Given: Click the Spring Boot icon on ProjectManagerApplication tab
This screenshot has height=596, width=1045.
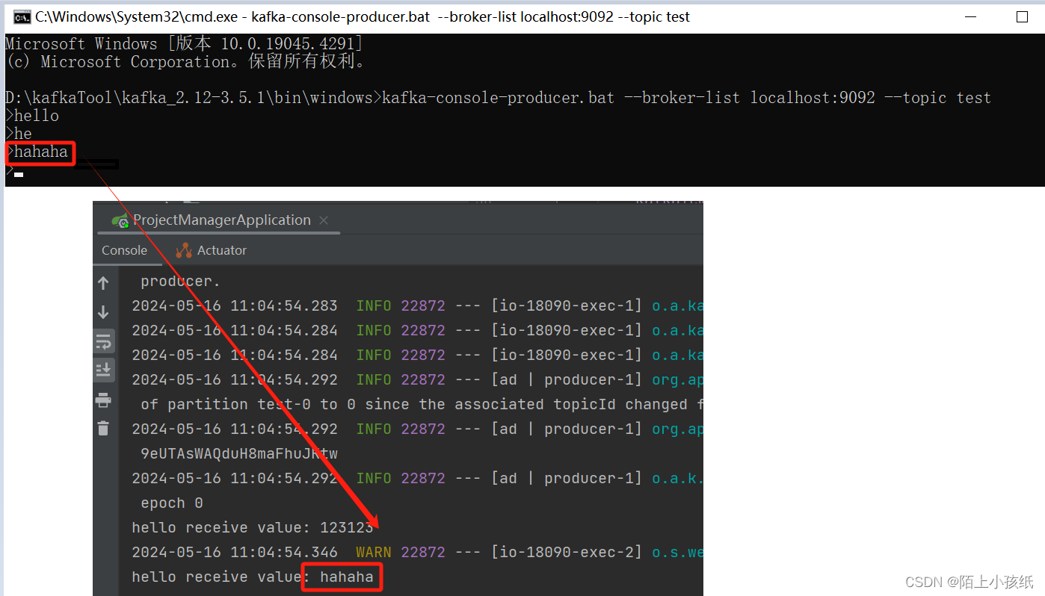Looking at the screenshot, I should click(x=120, y=220).
